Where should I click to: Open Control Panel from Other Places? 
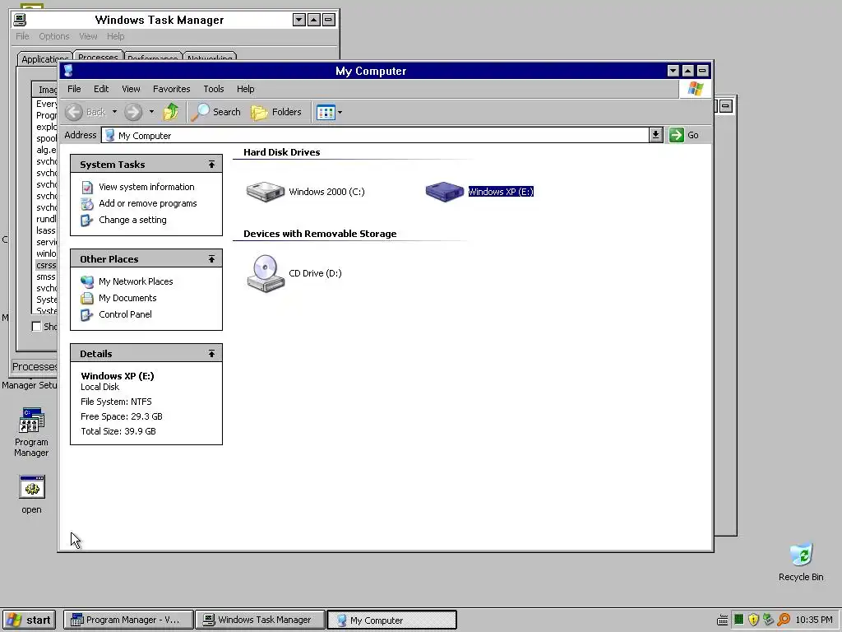tap(125, 314)
